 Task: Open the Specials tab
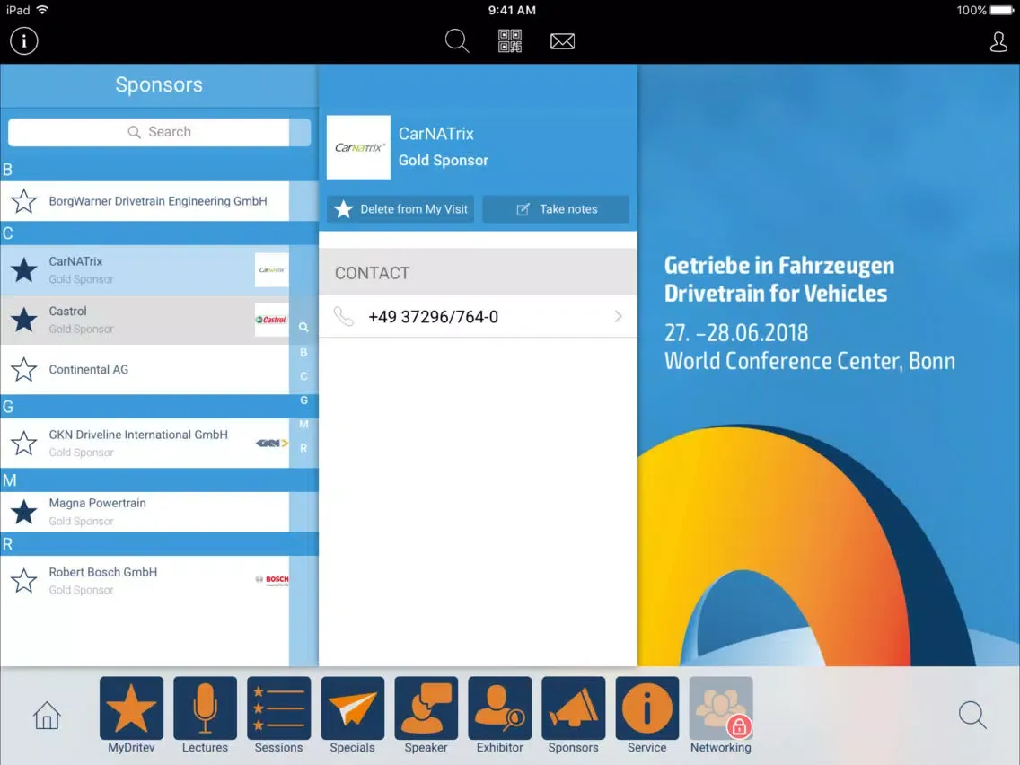point(352,716)
